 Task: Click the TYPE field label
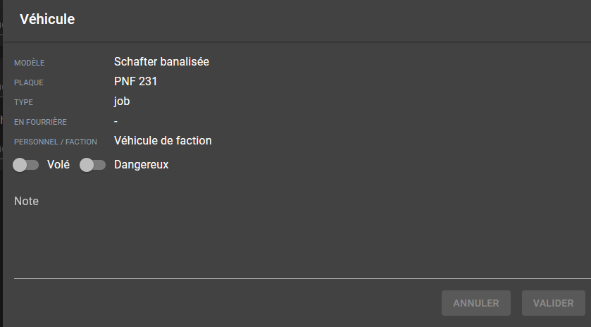(x=23, y=102)
